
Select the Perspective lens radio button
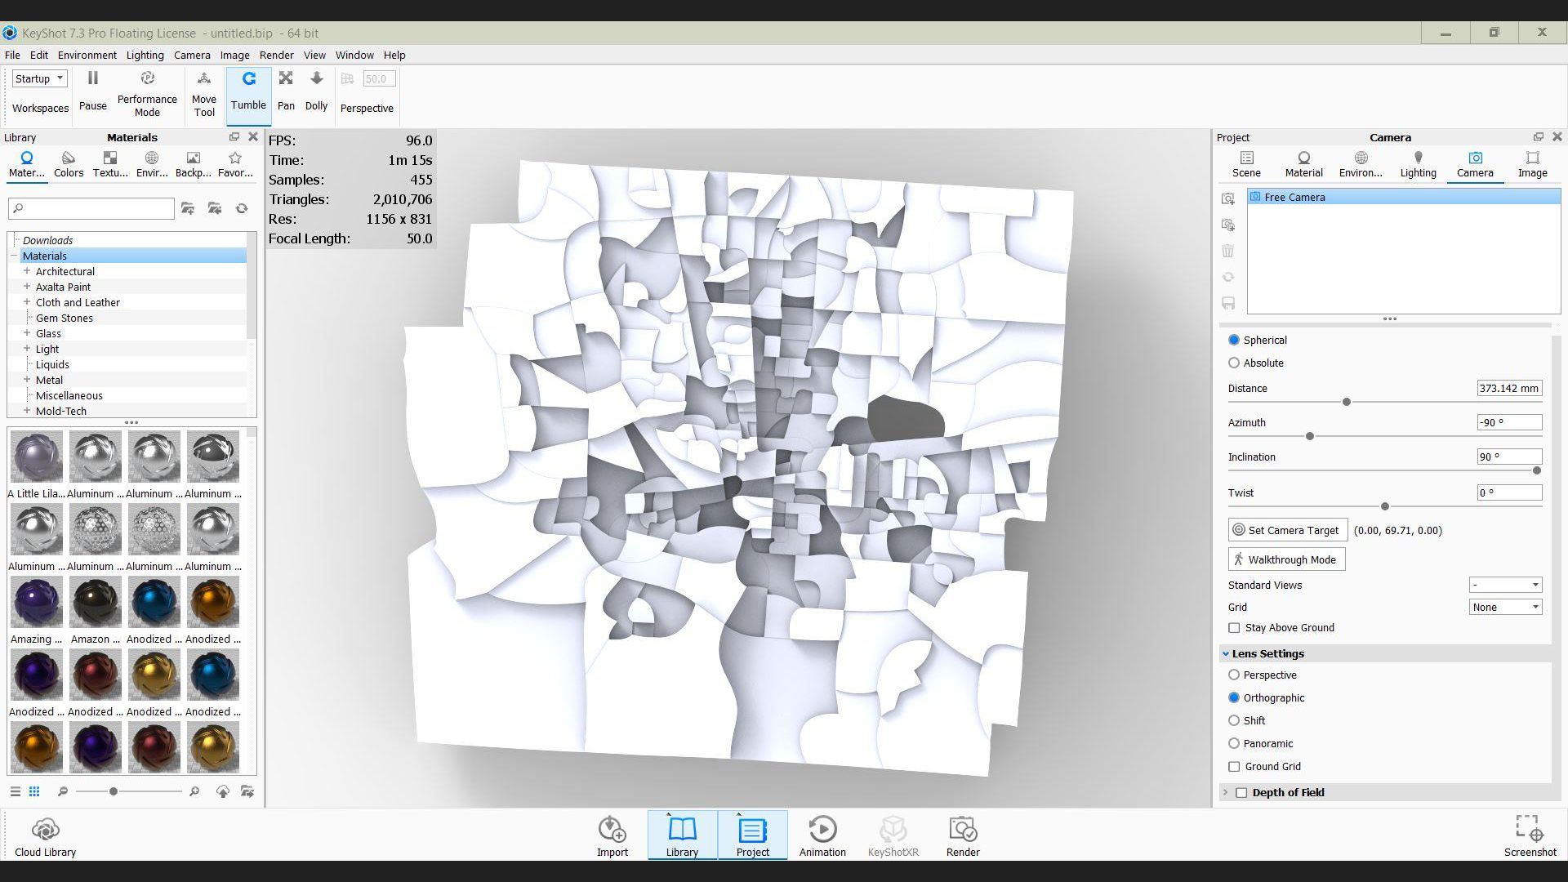point(1234,675)
